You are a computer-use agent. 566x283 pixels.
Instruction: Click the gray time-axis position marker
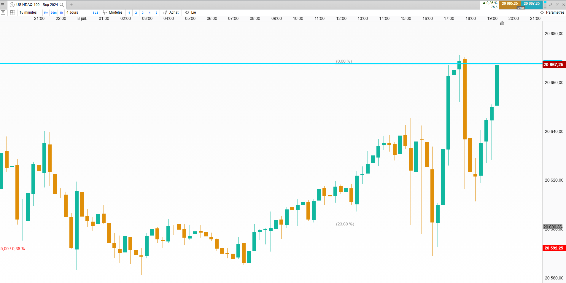502,23
